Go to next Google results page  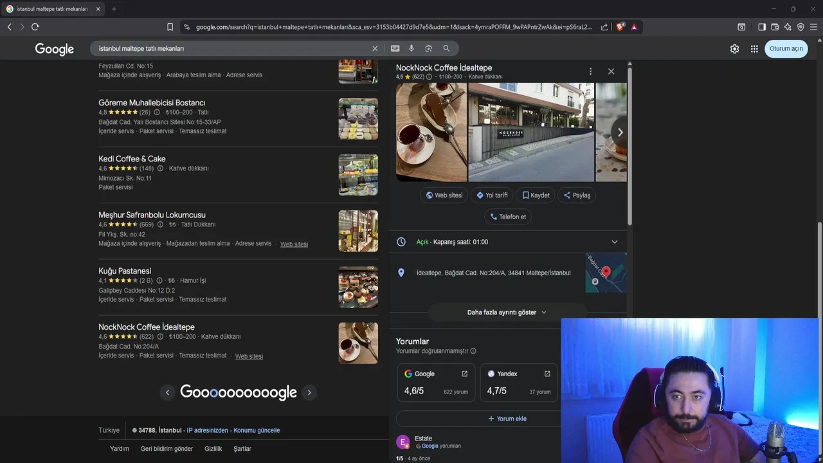point(309,393)
